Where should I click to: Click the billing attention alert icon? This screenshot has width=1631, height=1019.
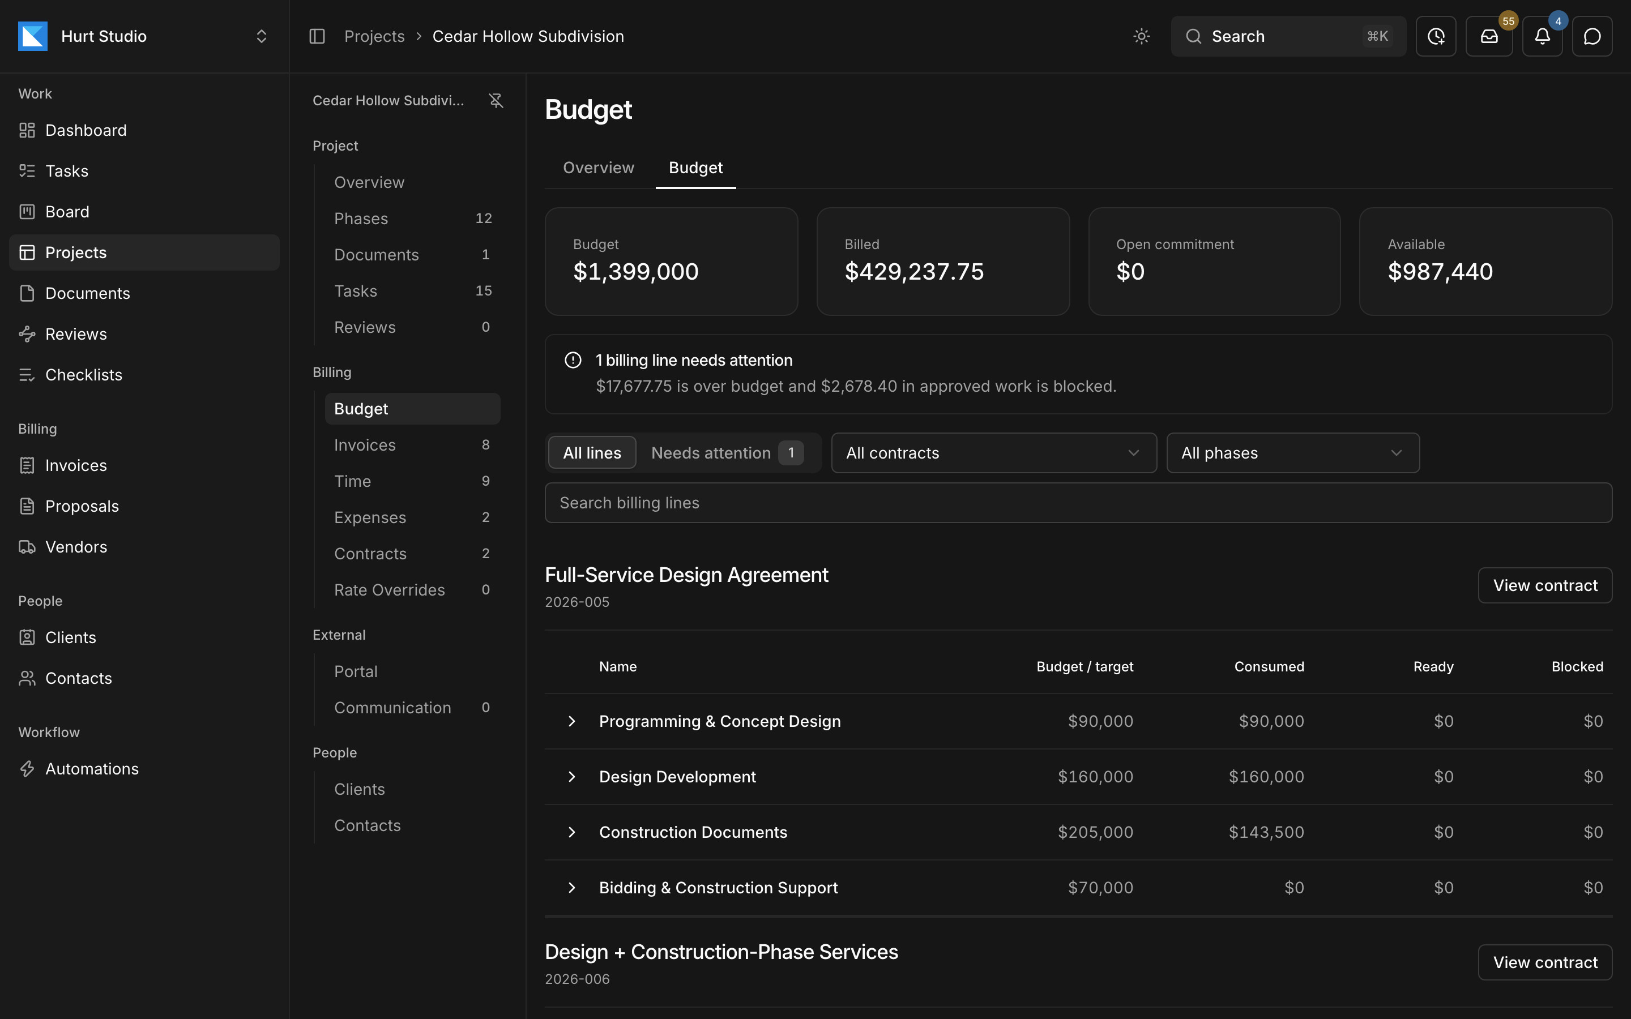point(573,360)
